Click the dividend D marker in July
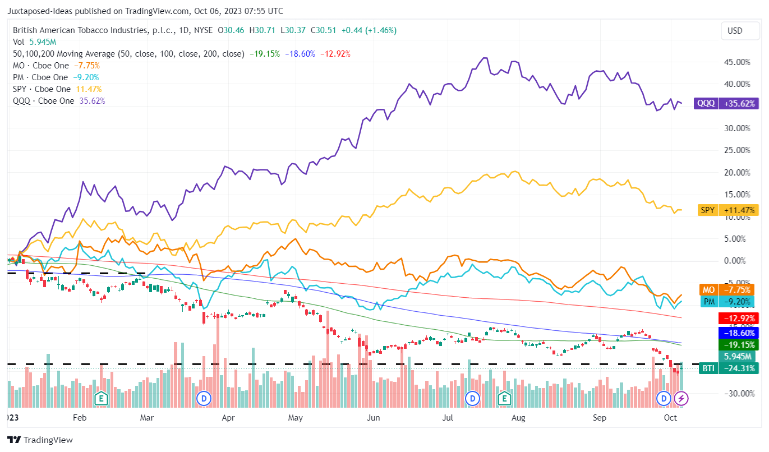 (x=473, y=399)
